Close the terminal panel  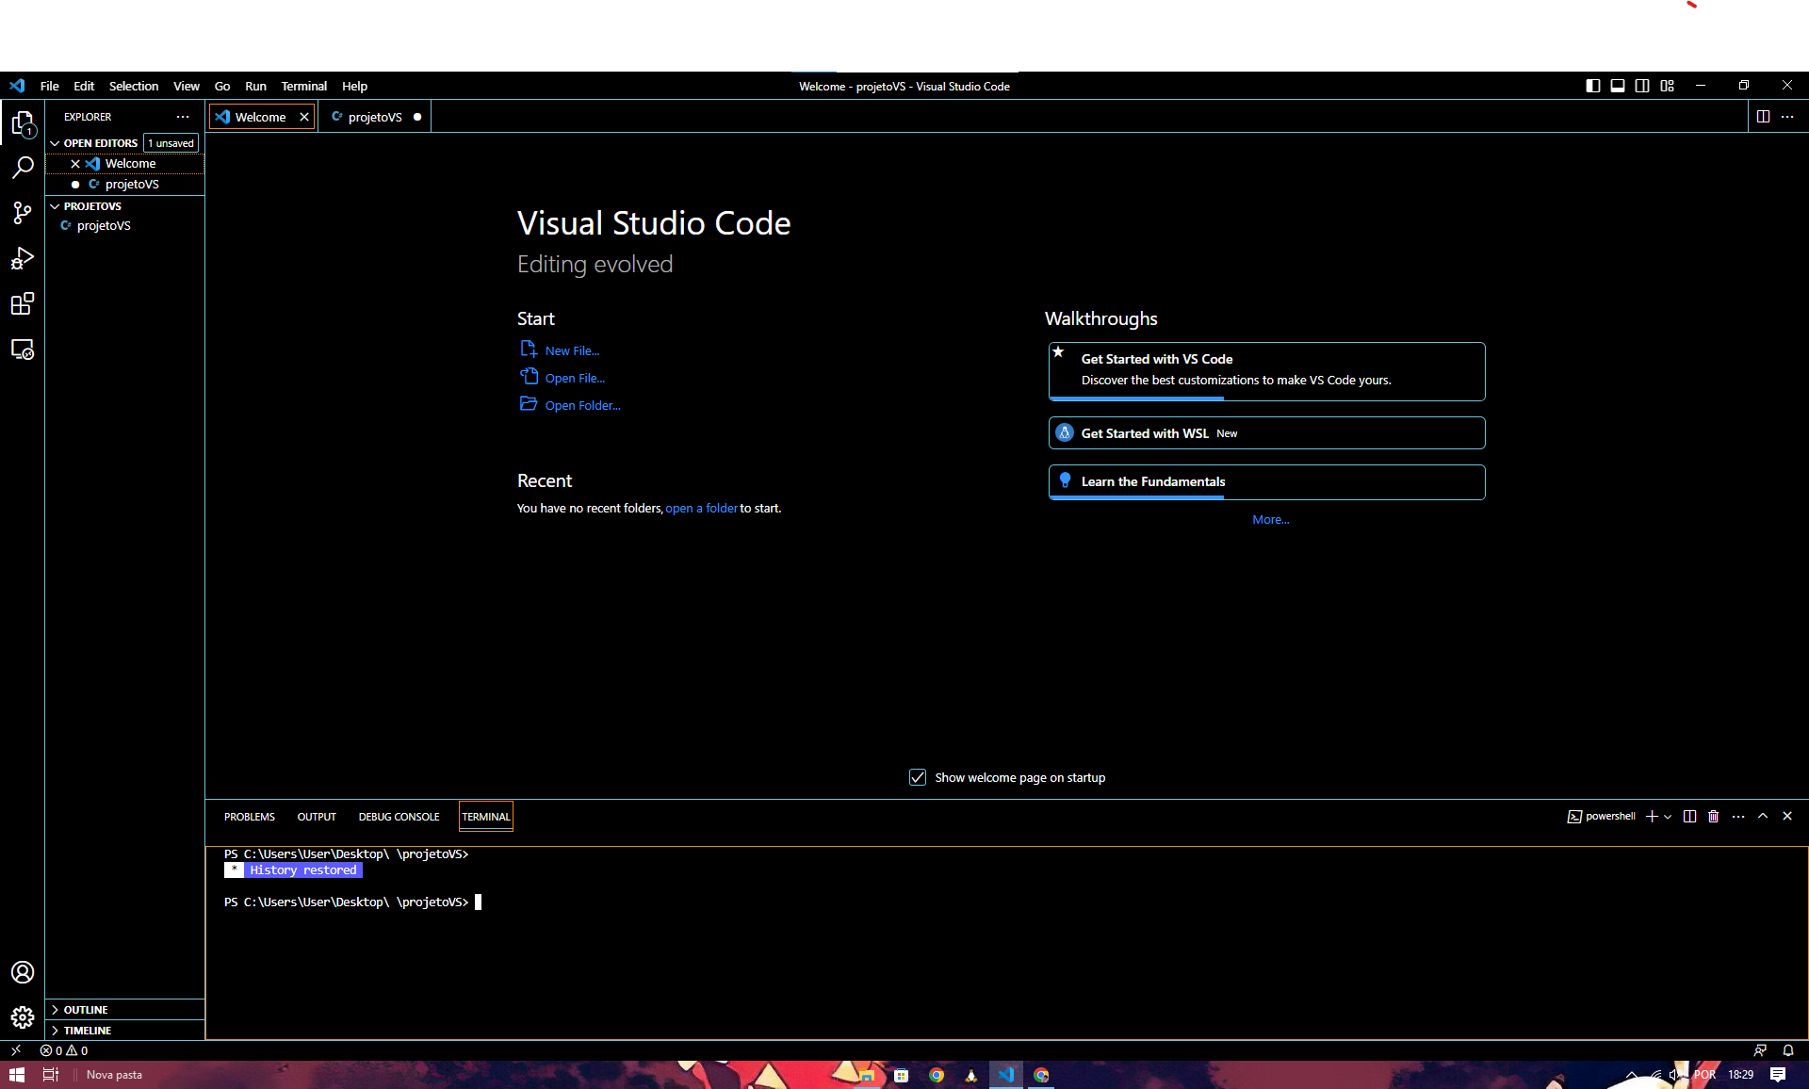(x=1787, y=817)
